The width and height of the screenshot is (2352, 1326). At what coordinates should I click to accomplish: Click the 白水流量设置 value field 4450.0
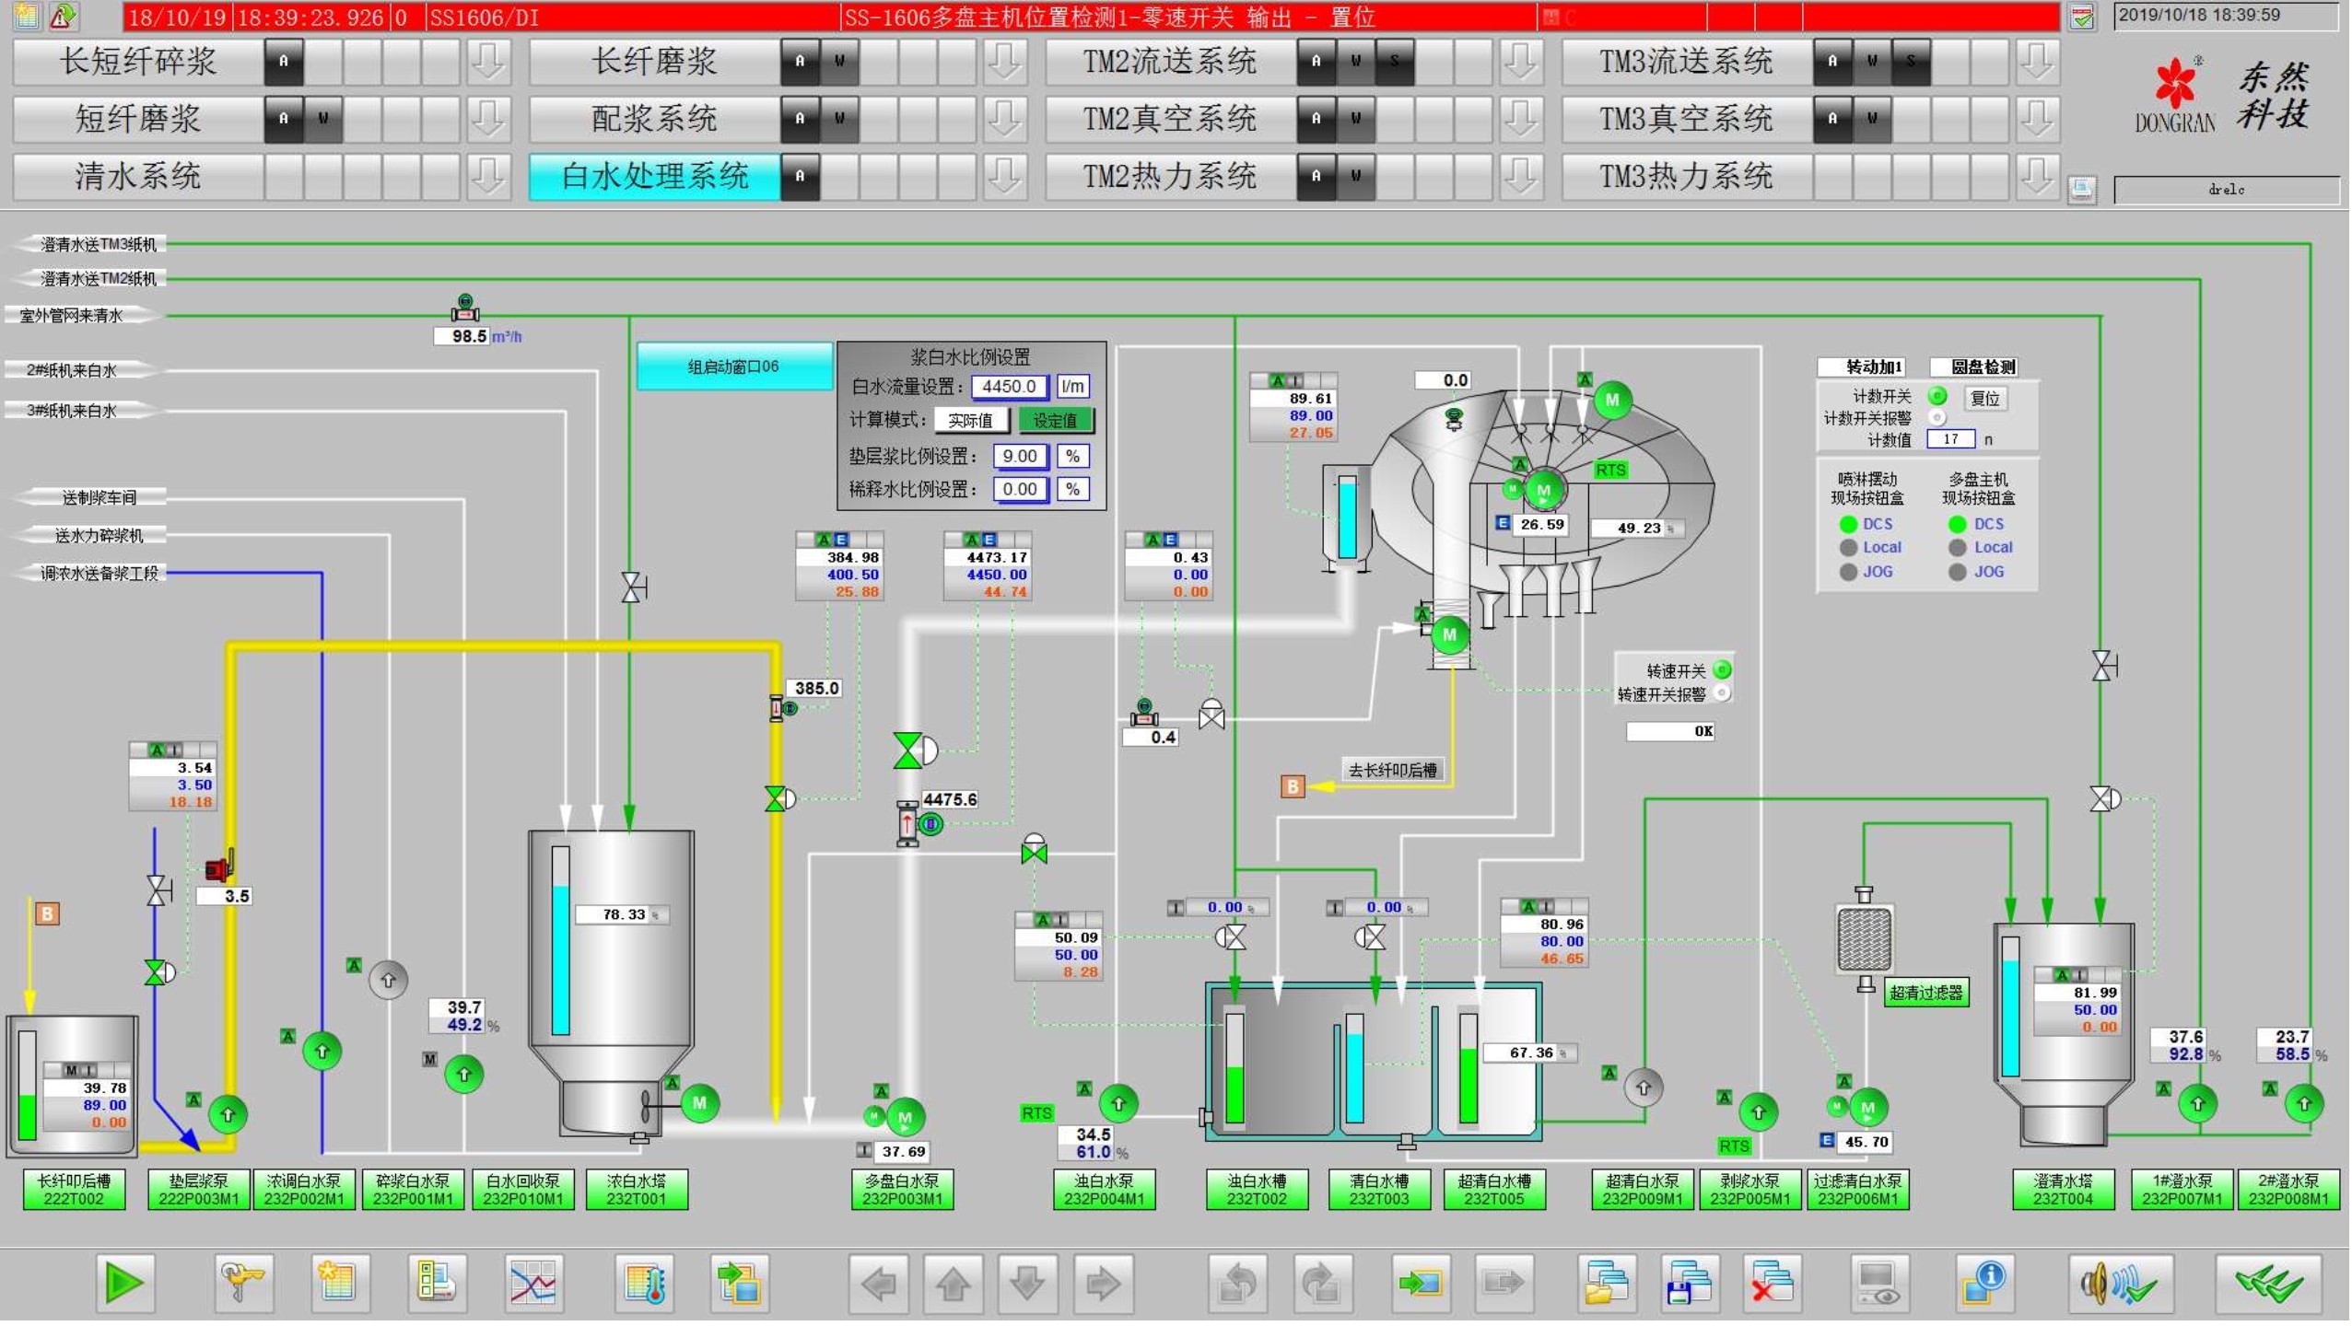1010,388
